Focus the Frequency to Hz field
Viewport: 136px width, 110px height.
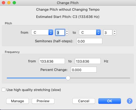point(88,61)
